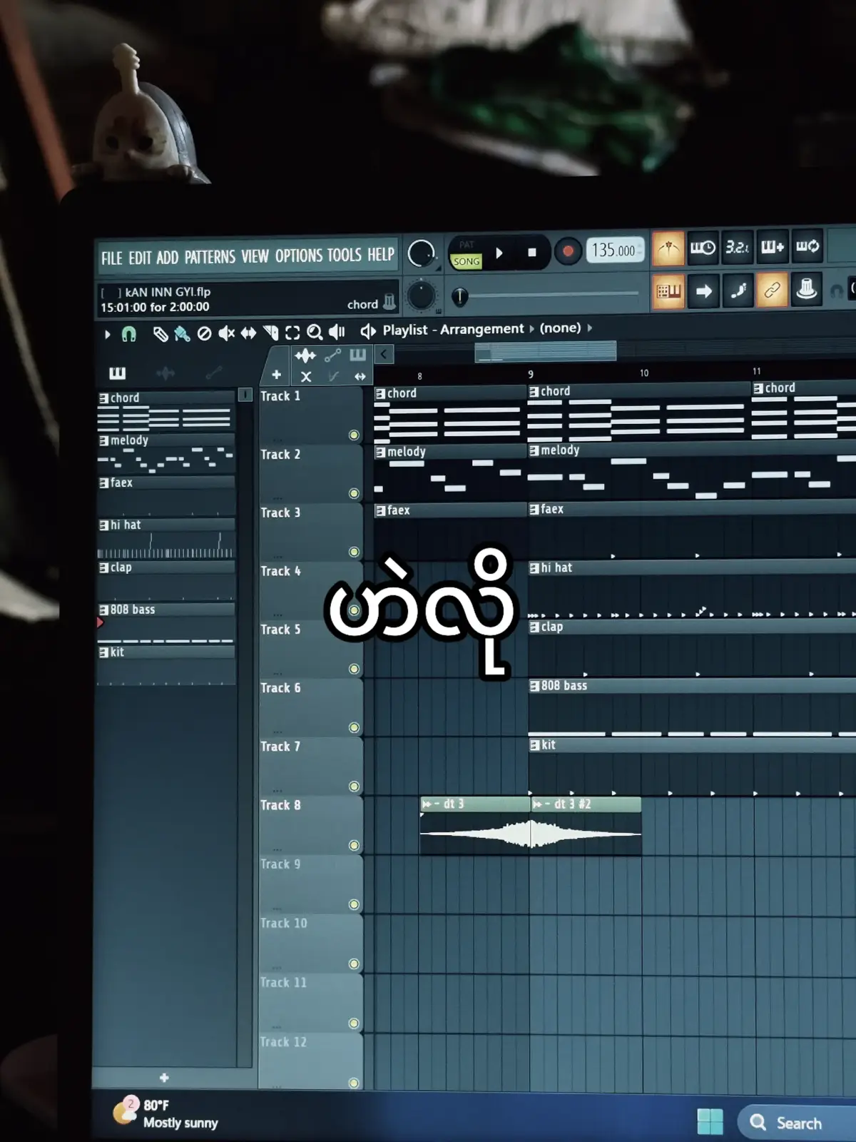Open melody pattern menu in picker
856x1142 pixels.
104,441
